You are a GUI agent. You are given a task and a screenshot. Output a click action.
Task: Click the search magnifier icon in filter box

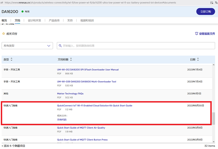[60, 46]
